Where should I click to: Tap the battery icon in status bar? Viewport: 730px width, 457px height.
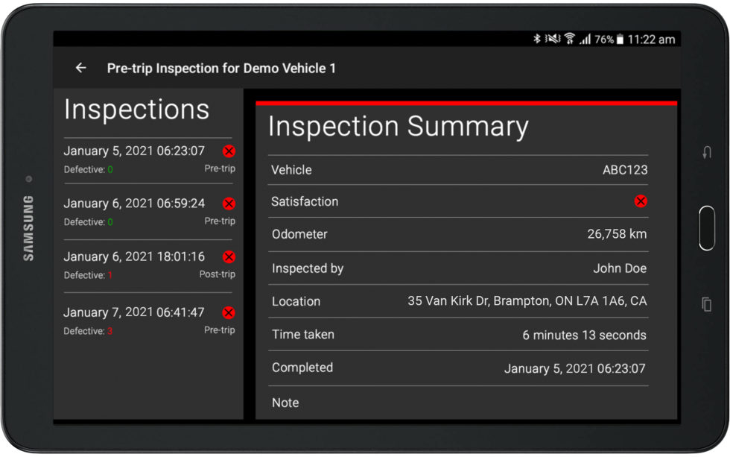coord(619,40)
